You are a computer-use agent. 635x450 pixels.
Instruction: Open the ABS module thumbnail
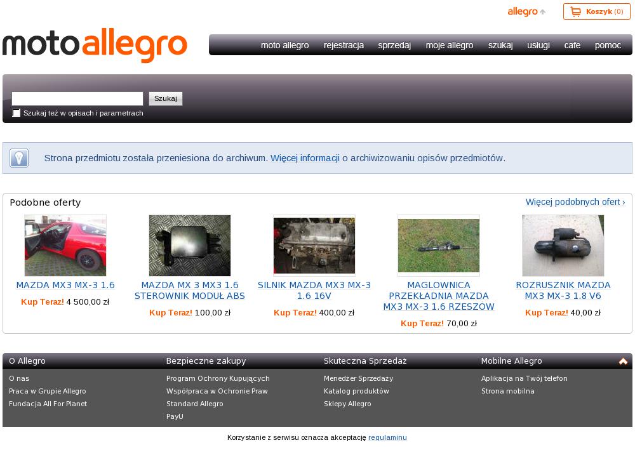click(x=189, y=246)
